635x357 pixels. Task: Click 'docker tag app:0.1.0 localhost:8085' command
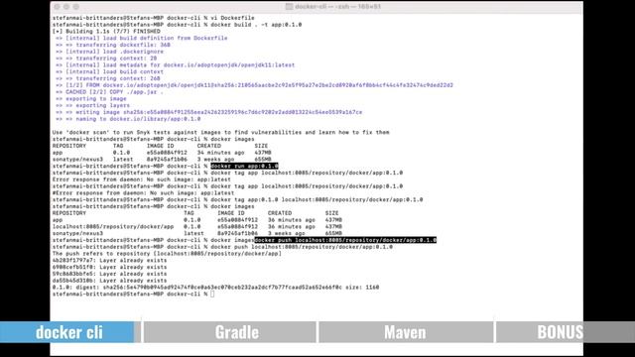pyautogui.click(x=317, y=199)
